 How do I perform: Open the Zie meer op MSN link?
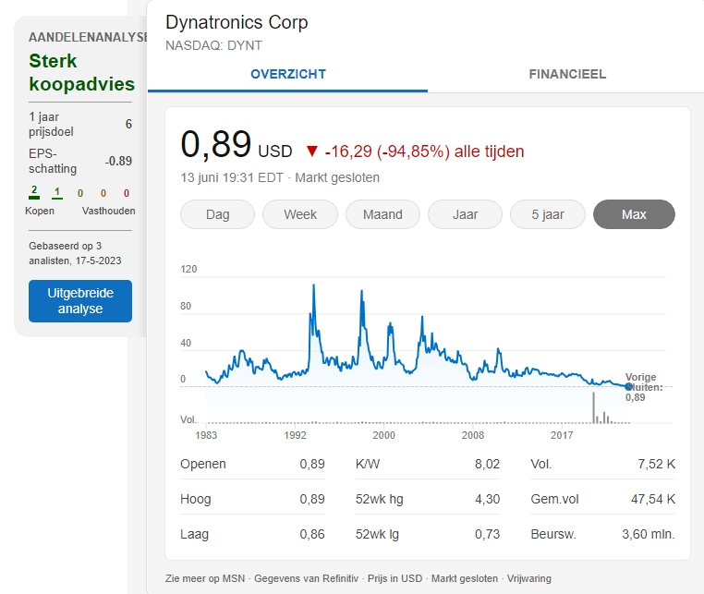pyautogui.click(x=206, y=578)
